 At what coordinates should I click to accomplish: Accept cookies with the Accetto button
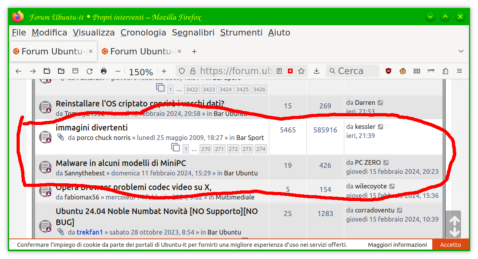point(451,245)
